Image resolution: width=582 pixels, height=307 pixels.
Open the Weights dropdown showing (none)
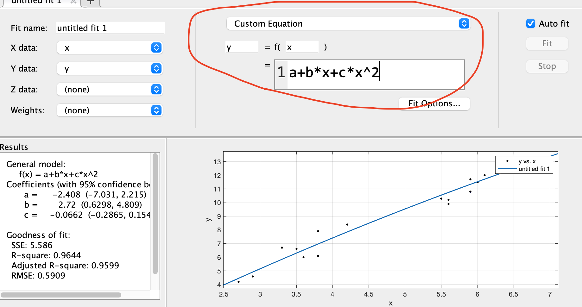pyautogui.click(x=109, y=110)
